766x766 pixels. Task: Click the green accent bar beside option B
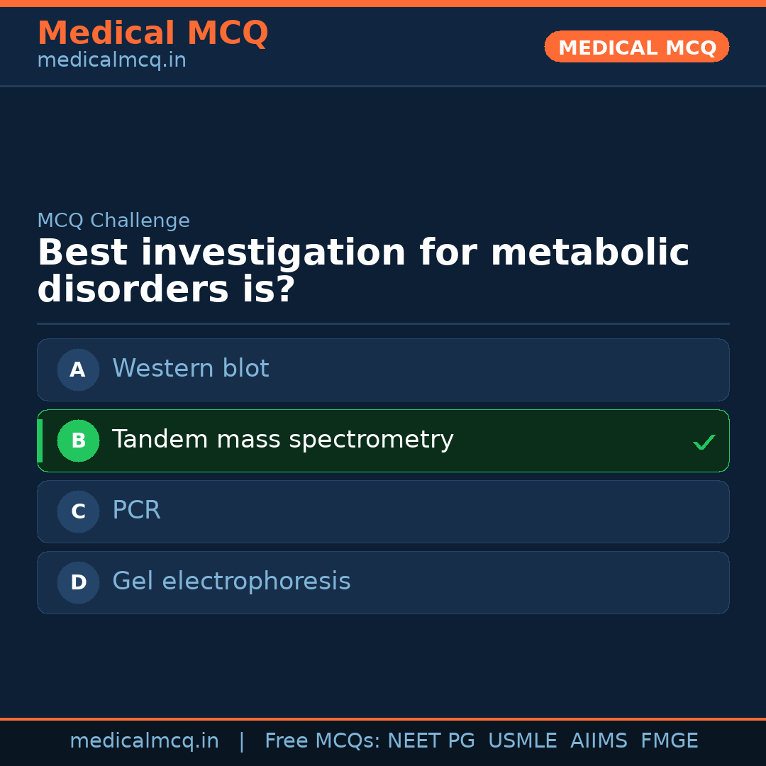[x=40, y=440]
